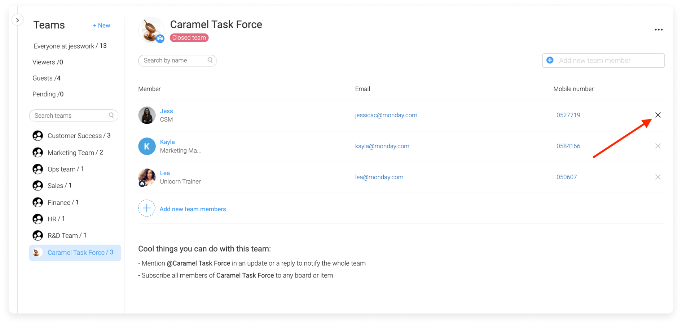The width and height of the screenshot is (682, 325).
Task: Click Kayla's K avatar
Action: (x=147, y=146)
